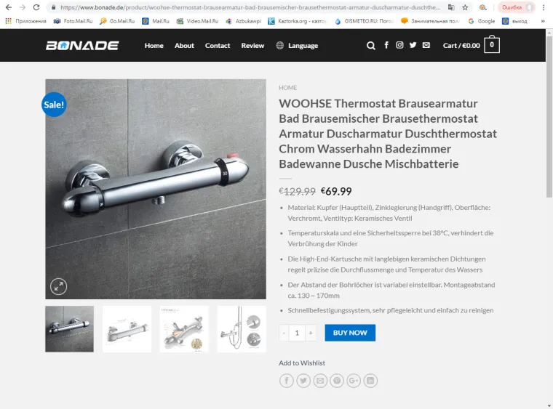This screenshot has height=409, width=553.
Task: Reload the page in browser toolbar
Action: (36, 7)
